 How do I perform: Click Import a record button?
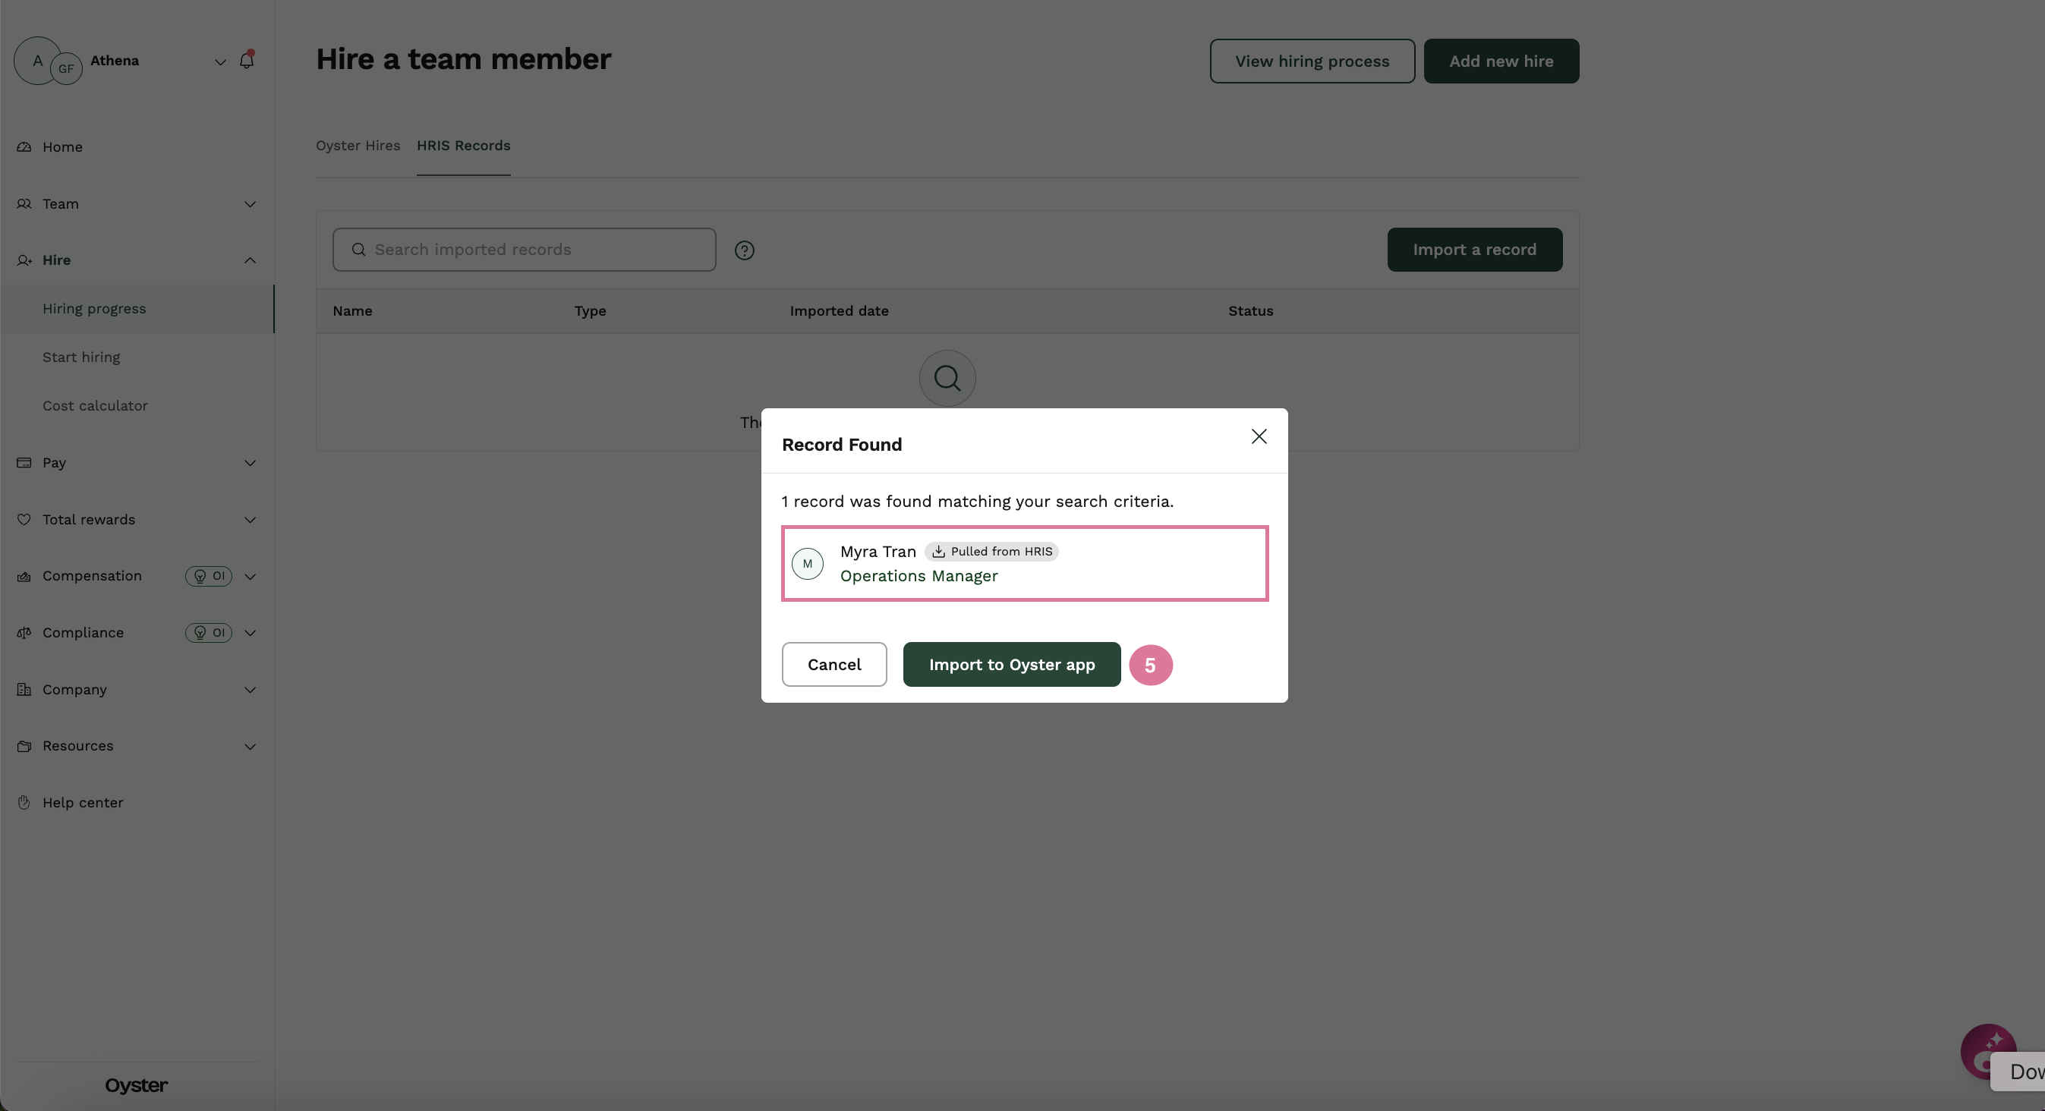[x=1475, y=250]
